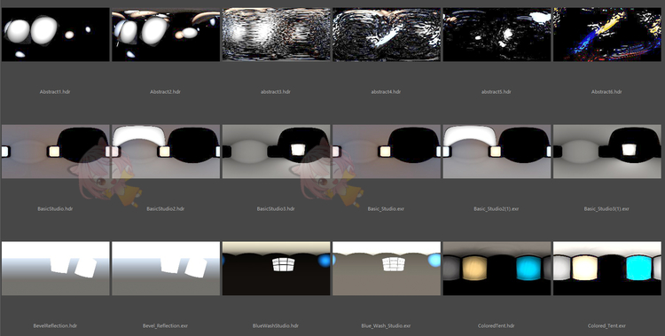Choose the abstract3.hdr thumbnail
The image size is (665, 336).
click(276, 35)
